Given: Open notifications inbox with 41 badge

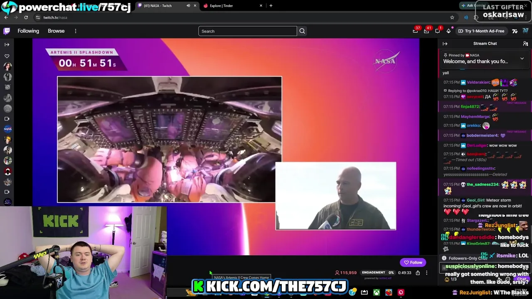Looking at the screenshot, I should 426,31.
